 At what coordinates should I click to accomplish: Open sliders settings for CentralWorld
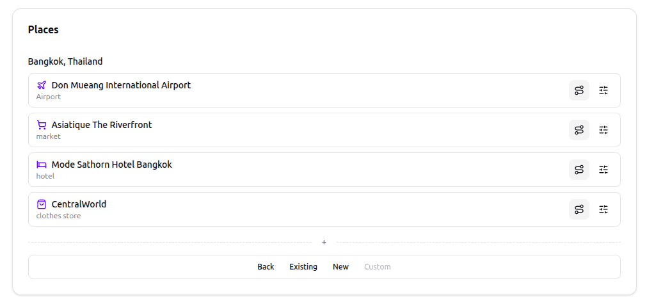(x=603, y=209)
